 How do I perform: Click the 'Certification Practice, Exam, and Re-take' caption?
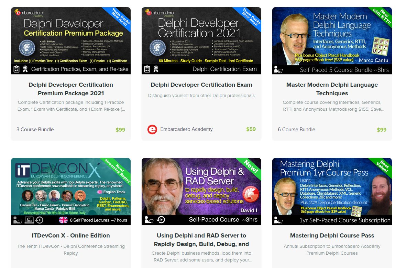click(x=80, y=69)
